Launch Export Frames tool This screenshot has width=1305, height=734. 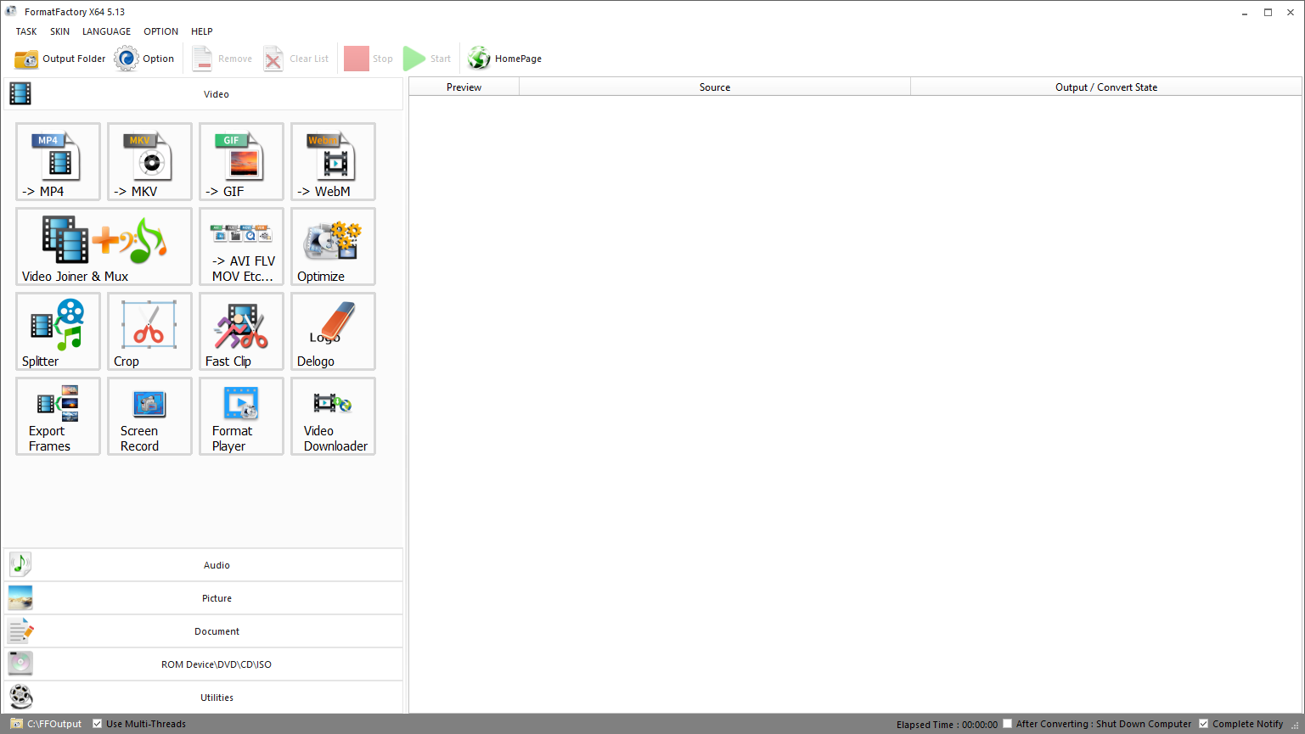[58, 416]
